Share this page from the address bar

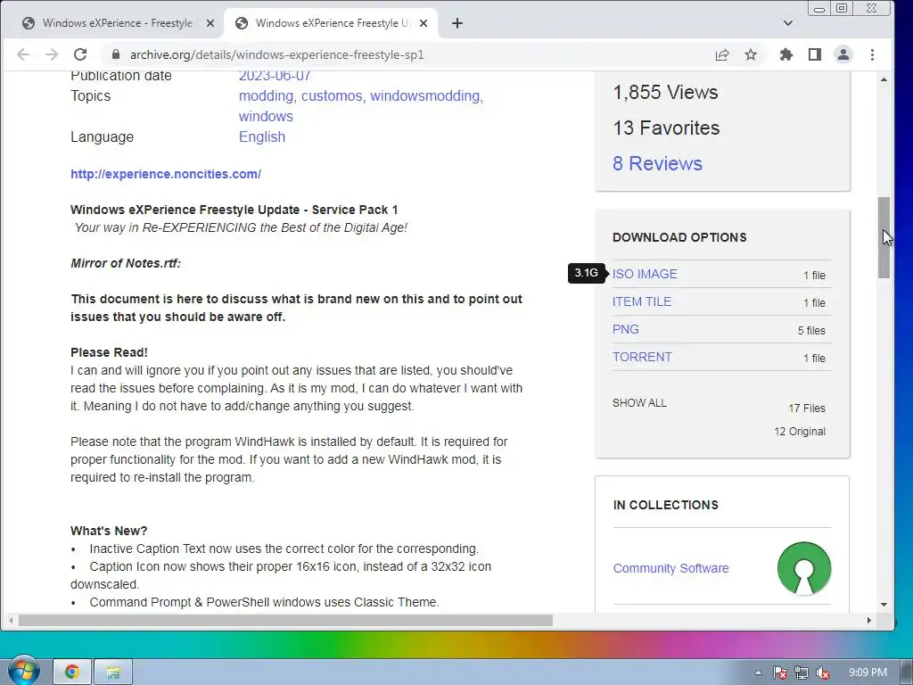(x=722, y=54)
